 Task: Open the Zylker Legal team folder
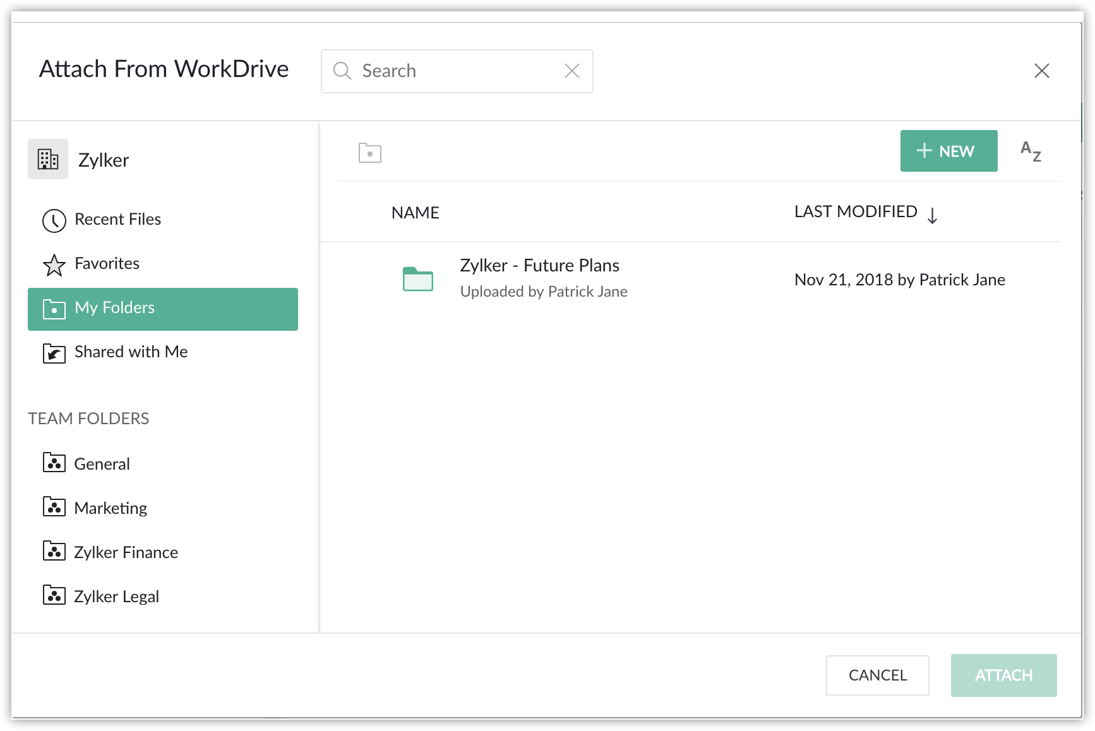pos(116,597)
